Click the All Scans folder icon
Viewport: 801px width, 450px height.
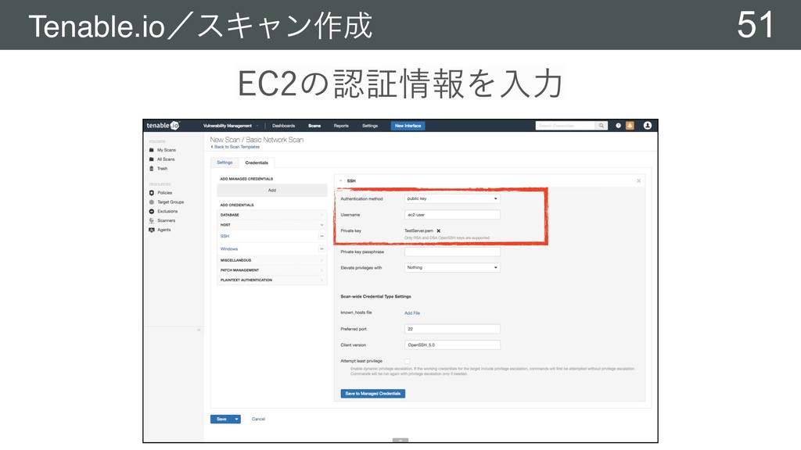click(x=151, y=159)
